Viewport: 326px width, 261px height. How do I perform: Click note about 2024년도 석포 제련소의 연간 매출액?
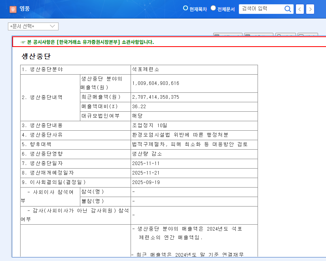(x=187, y=233)
